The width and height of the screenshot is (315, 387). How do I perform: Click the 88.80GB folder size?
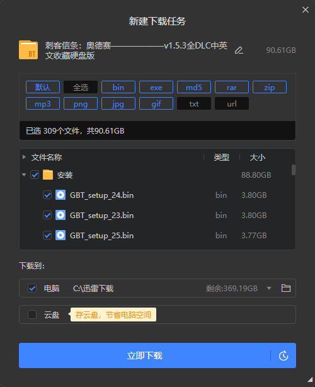(256, 175)
